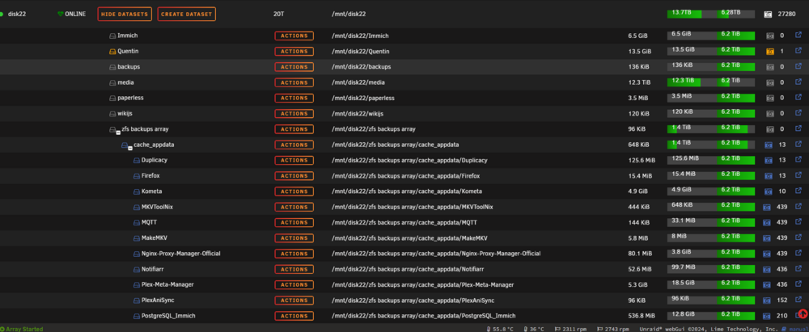Open ACTIONS menu for PostgreSQL_Immich
This screenshot has width=809, height=332.
point(294,316)
